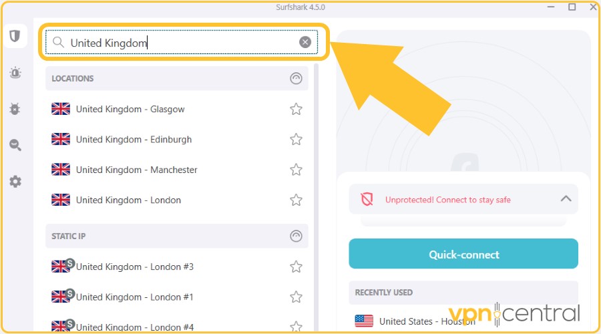601x334 pixels.
Task: Click the red unprotected shield status icon
Action: coord(367,200)
